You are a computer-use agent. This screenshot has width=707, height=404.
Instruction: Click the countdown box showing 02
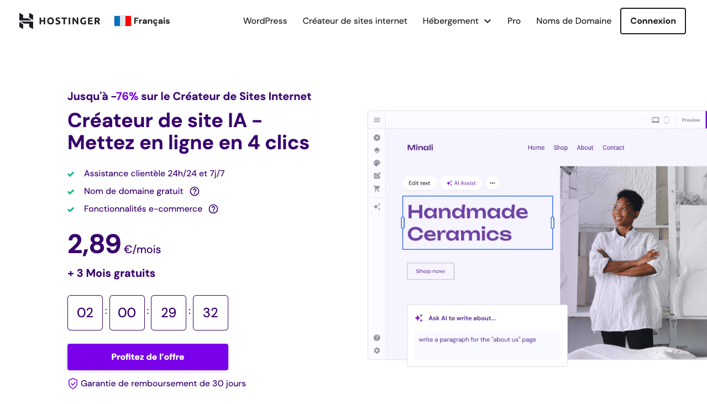tap(85, 313)
